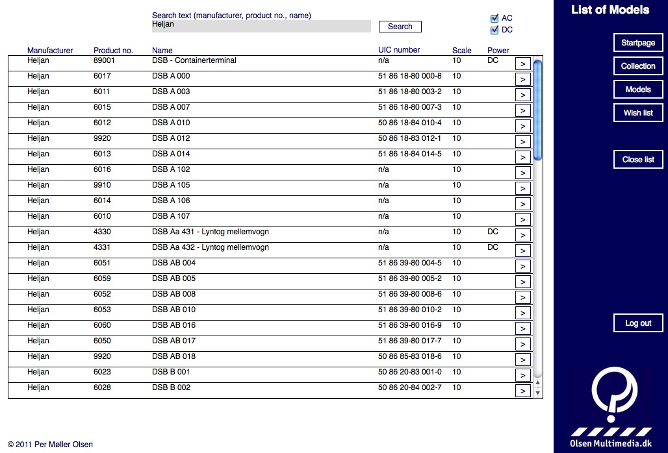Open the Models page
Image resolution: width=668 pixels, height=453 pixels.
(638, 90)
